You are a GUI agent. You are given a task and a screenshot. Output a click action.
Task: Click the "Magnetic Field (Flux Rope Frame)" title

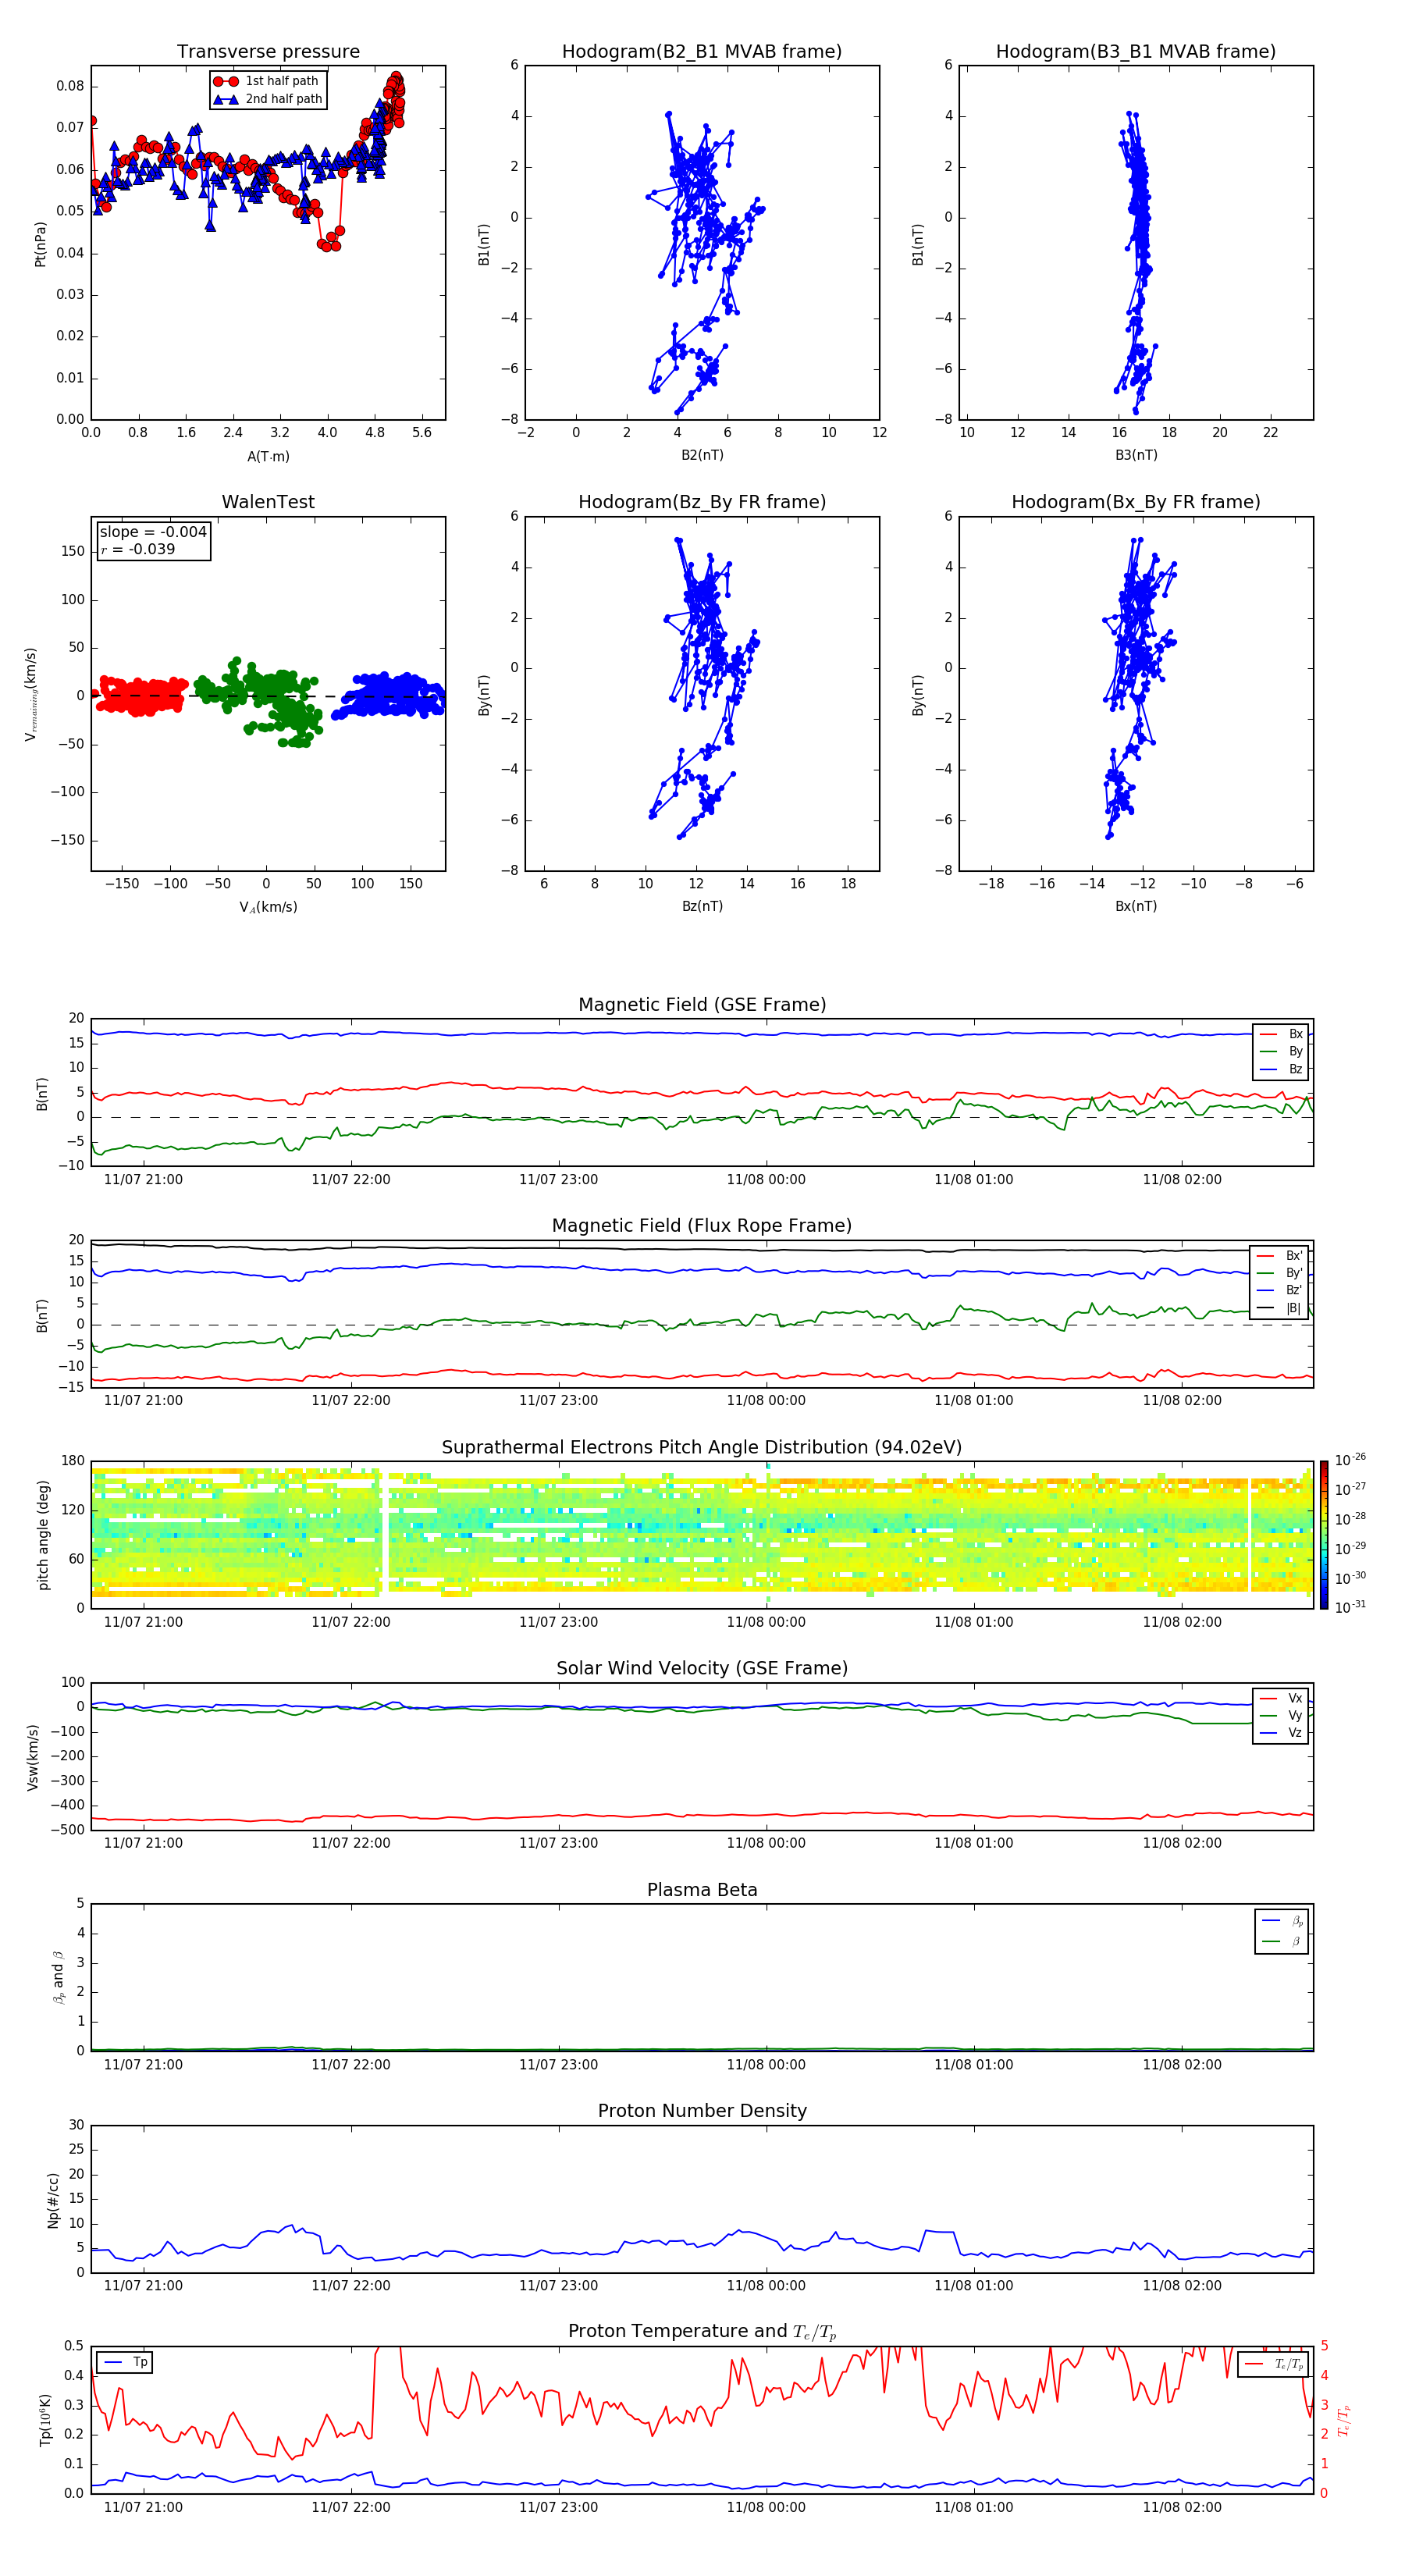[702, 1226]
